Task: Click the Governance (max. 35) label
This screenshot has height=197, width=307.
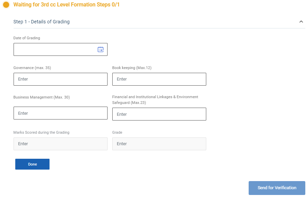Action: [32, 68]
